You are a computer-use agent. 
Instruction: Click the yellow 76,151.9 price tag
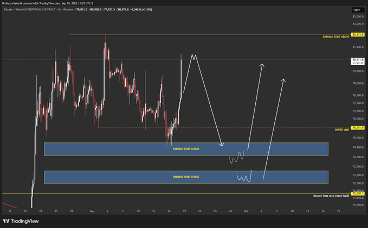click(x=358, y=128)
